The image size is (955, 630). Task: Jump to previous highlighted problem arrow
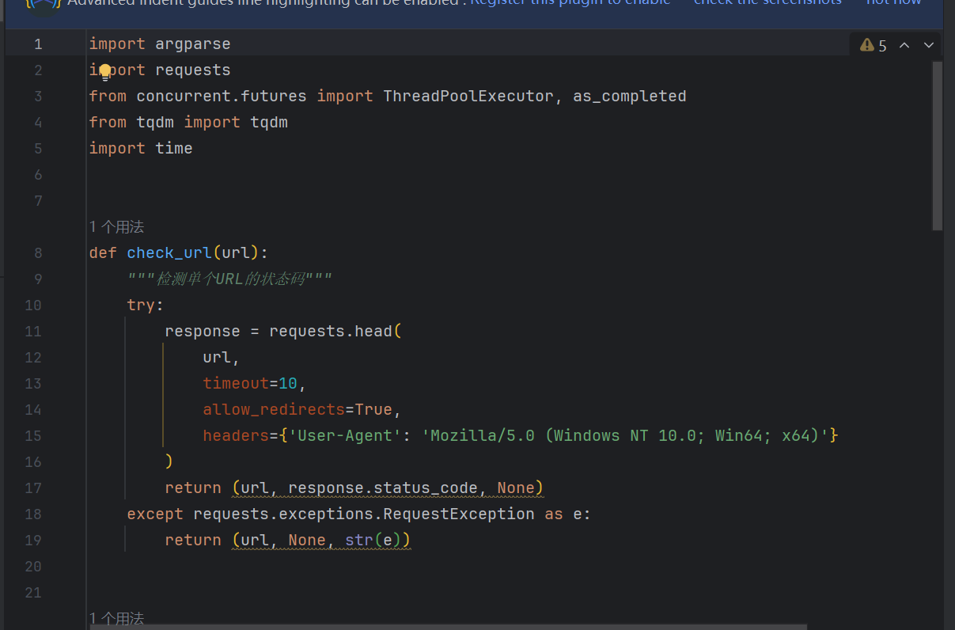(x=904, y=45)
